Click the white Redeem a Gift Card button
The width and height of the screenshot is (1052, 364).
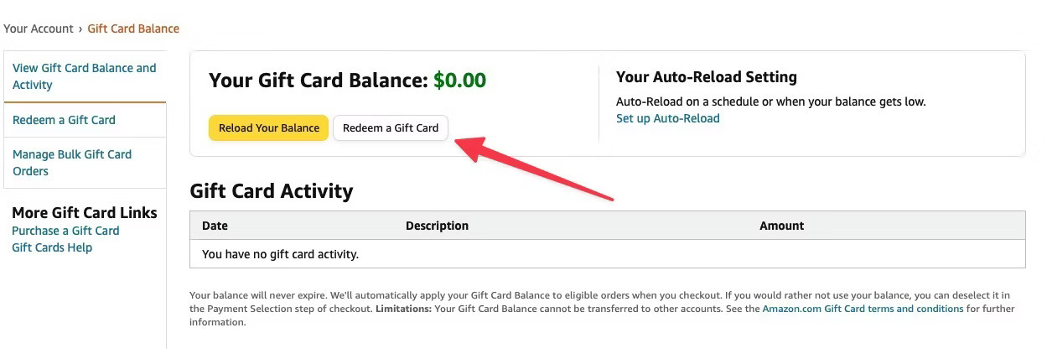click(x=391, y=128)
